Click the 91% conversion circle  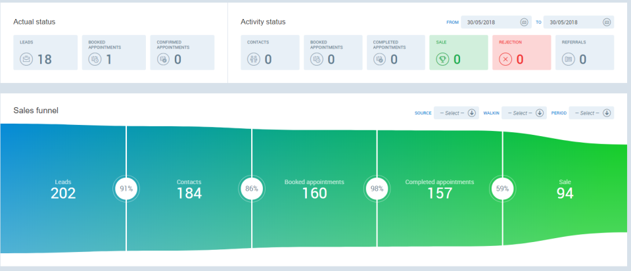tap(126, 188)
